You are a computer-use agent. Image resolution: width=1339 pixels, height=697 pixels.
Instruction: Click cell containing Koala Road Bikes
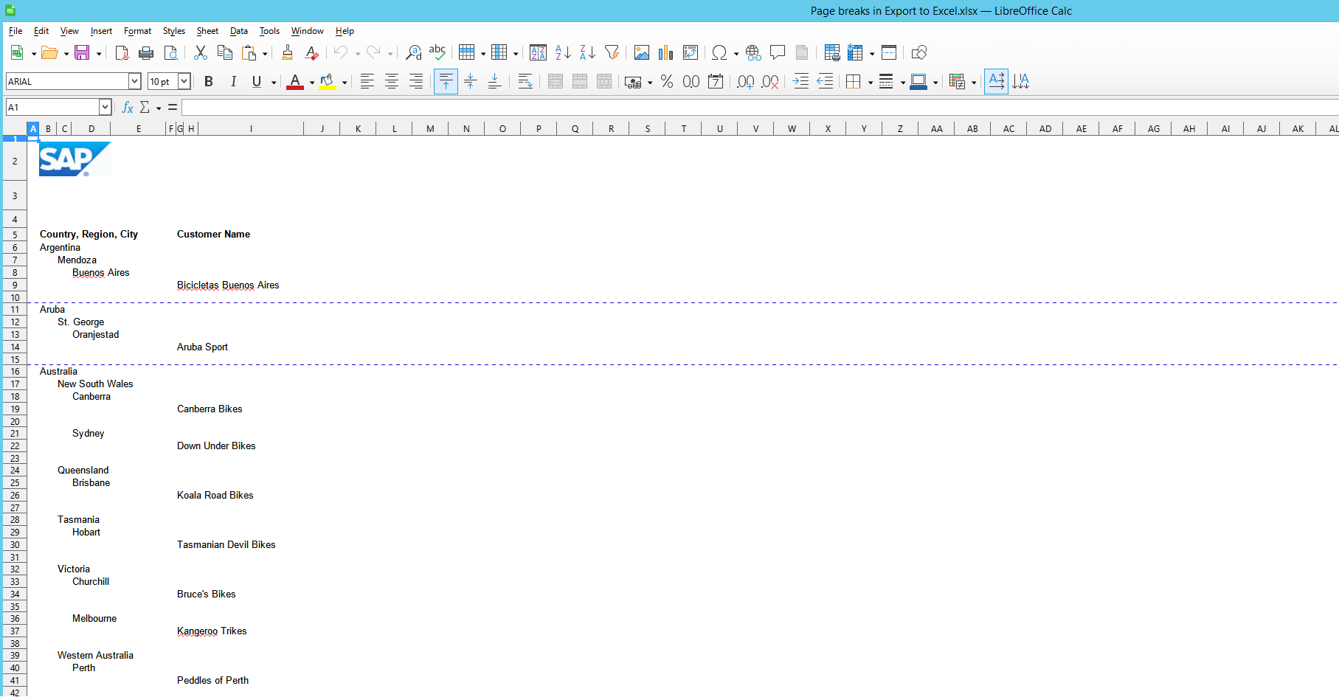point(215,496)
